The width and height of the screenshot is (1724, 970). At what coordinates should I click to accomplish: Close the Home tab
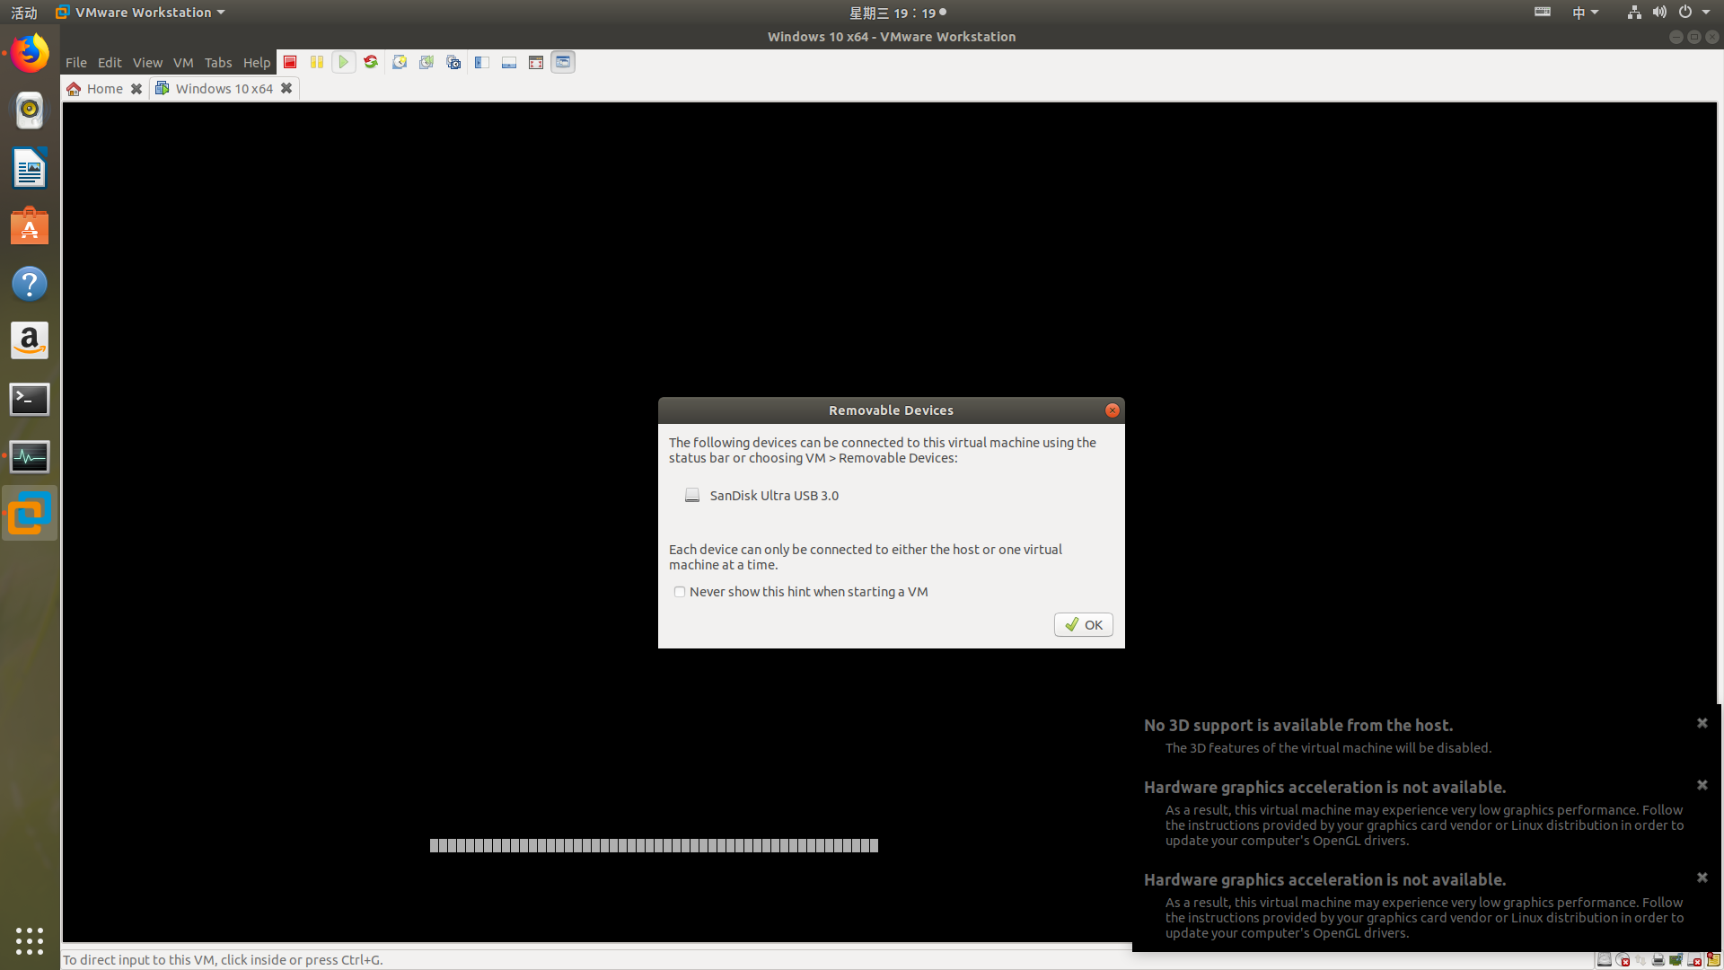pyautogui.click(x=136, y=88)
